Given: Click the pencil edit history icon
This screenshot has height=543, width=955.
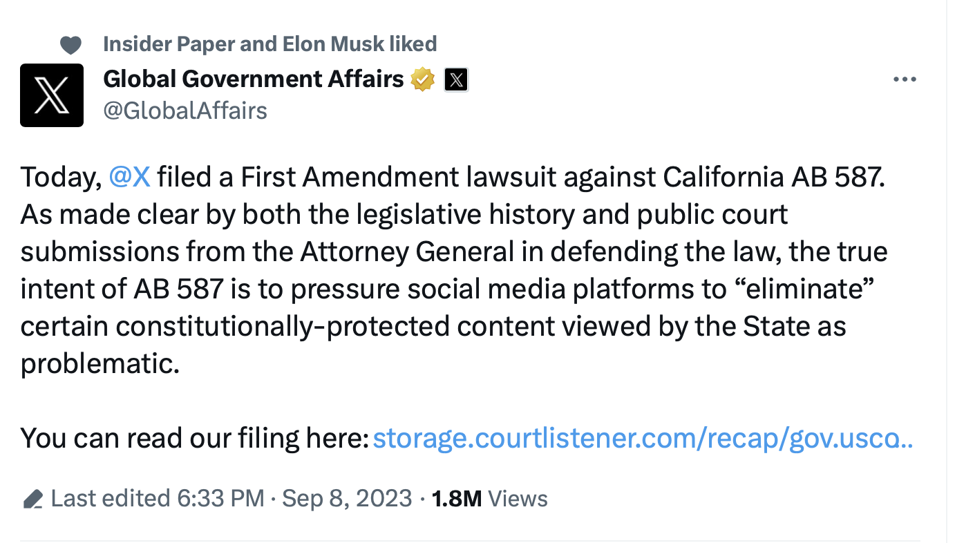Looking at the screenshot, I should (x=32, y=499).
